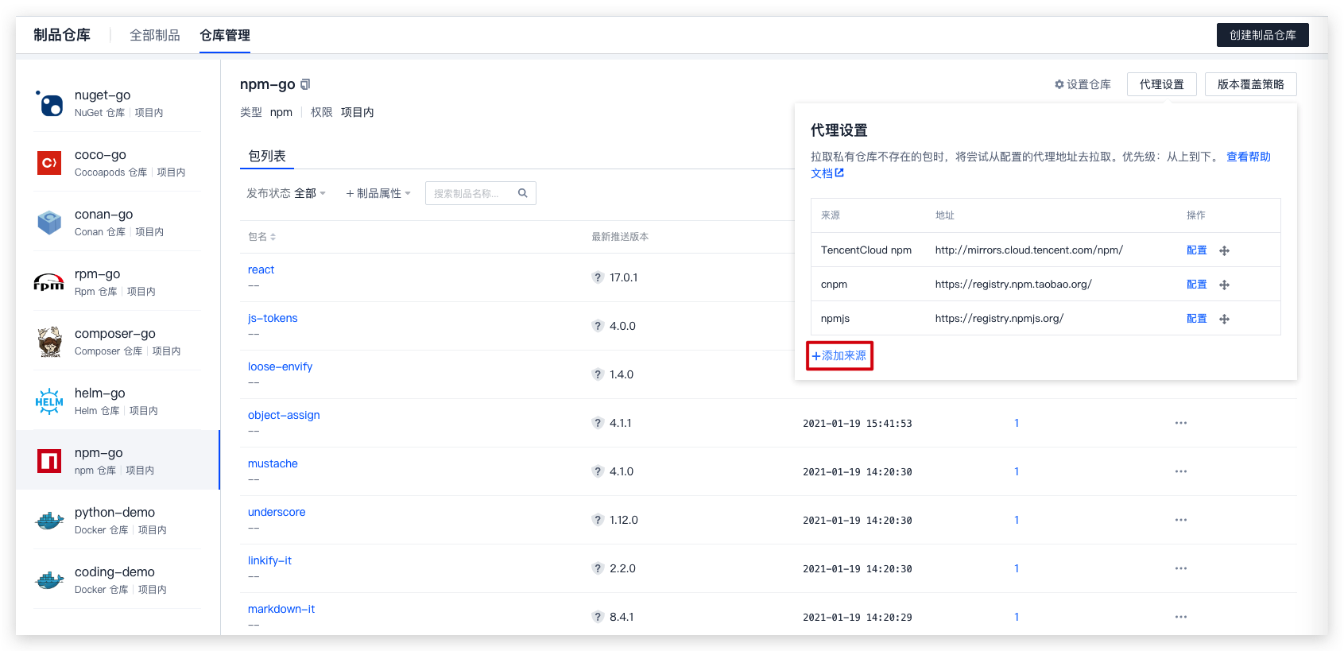Click the question mark icon beside mustache 4.1.0

598,471
